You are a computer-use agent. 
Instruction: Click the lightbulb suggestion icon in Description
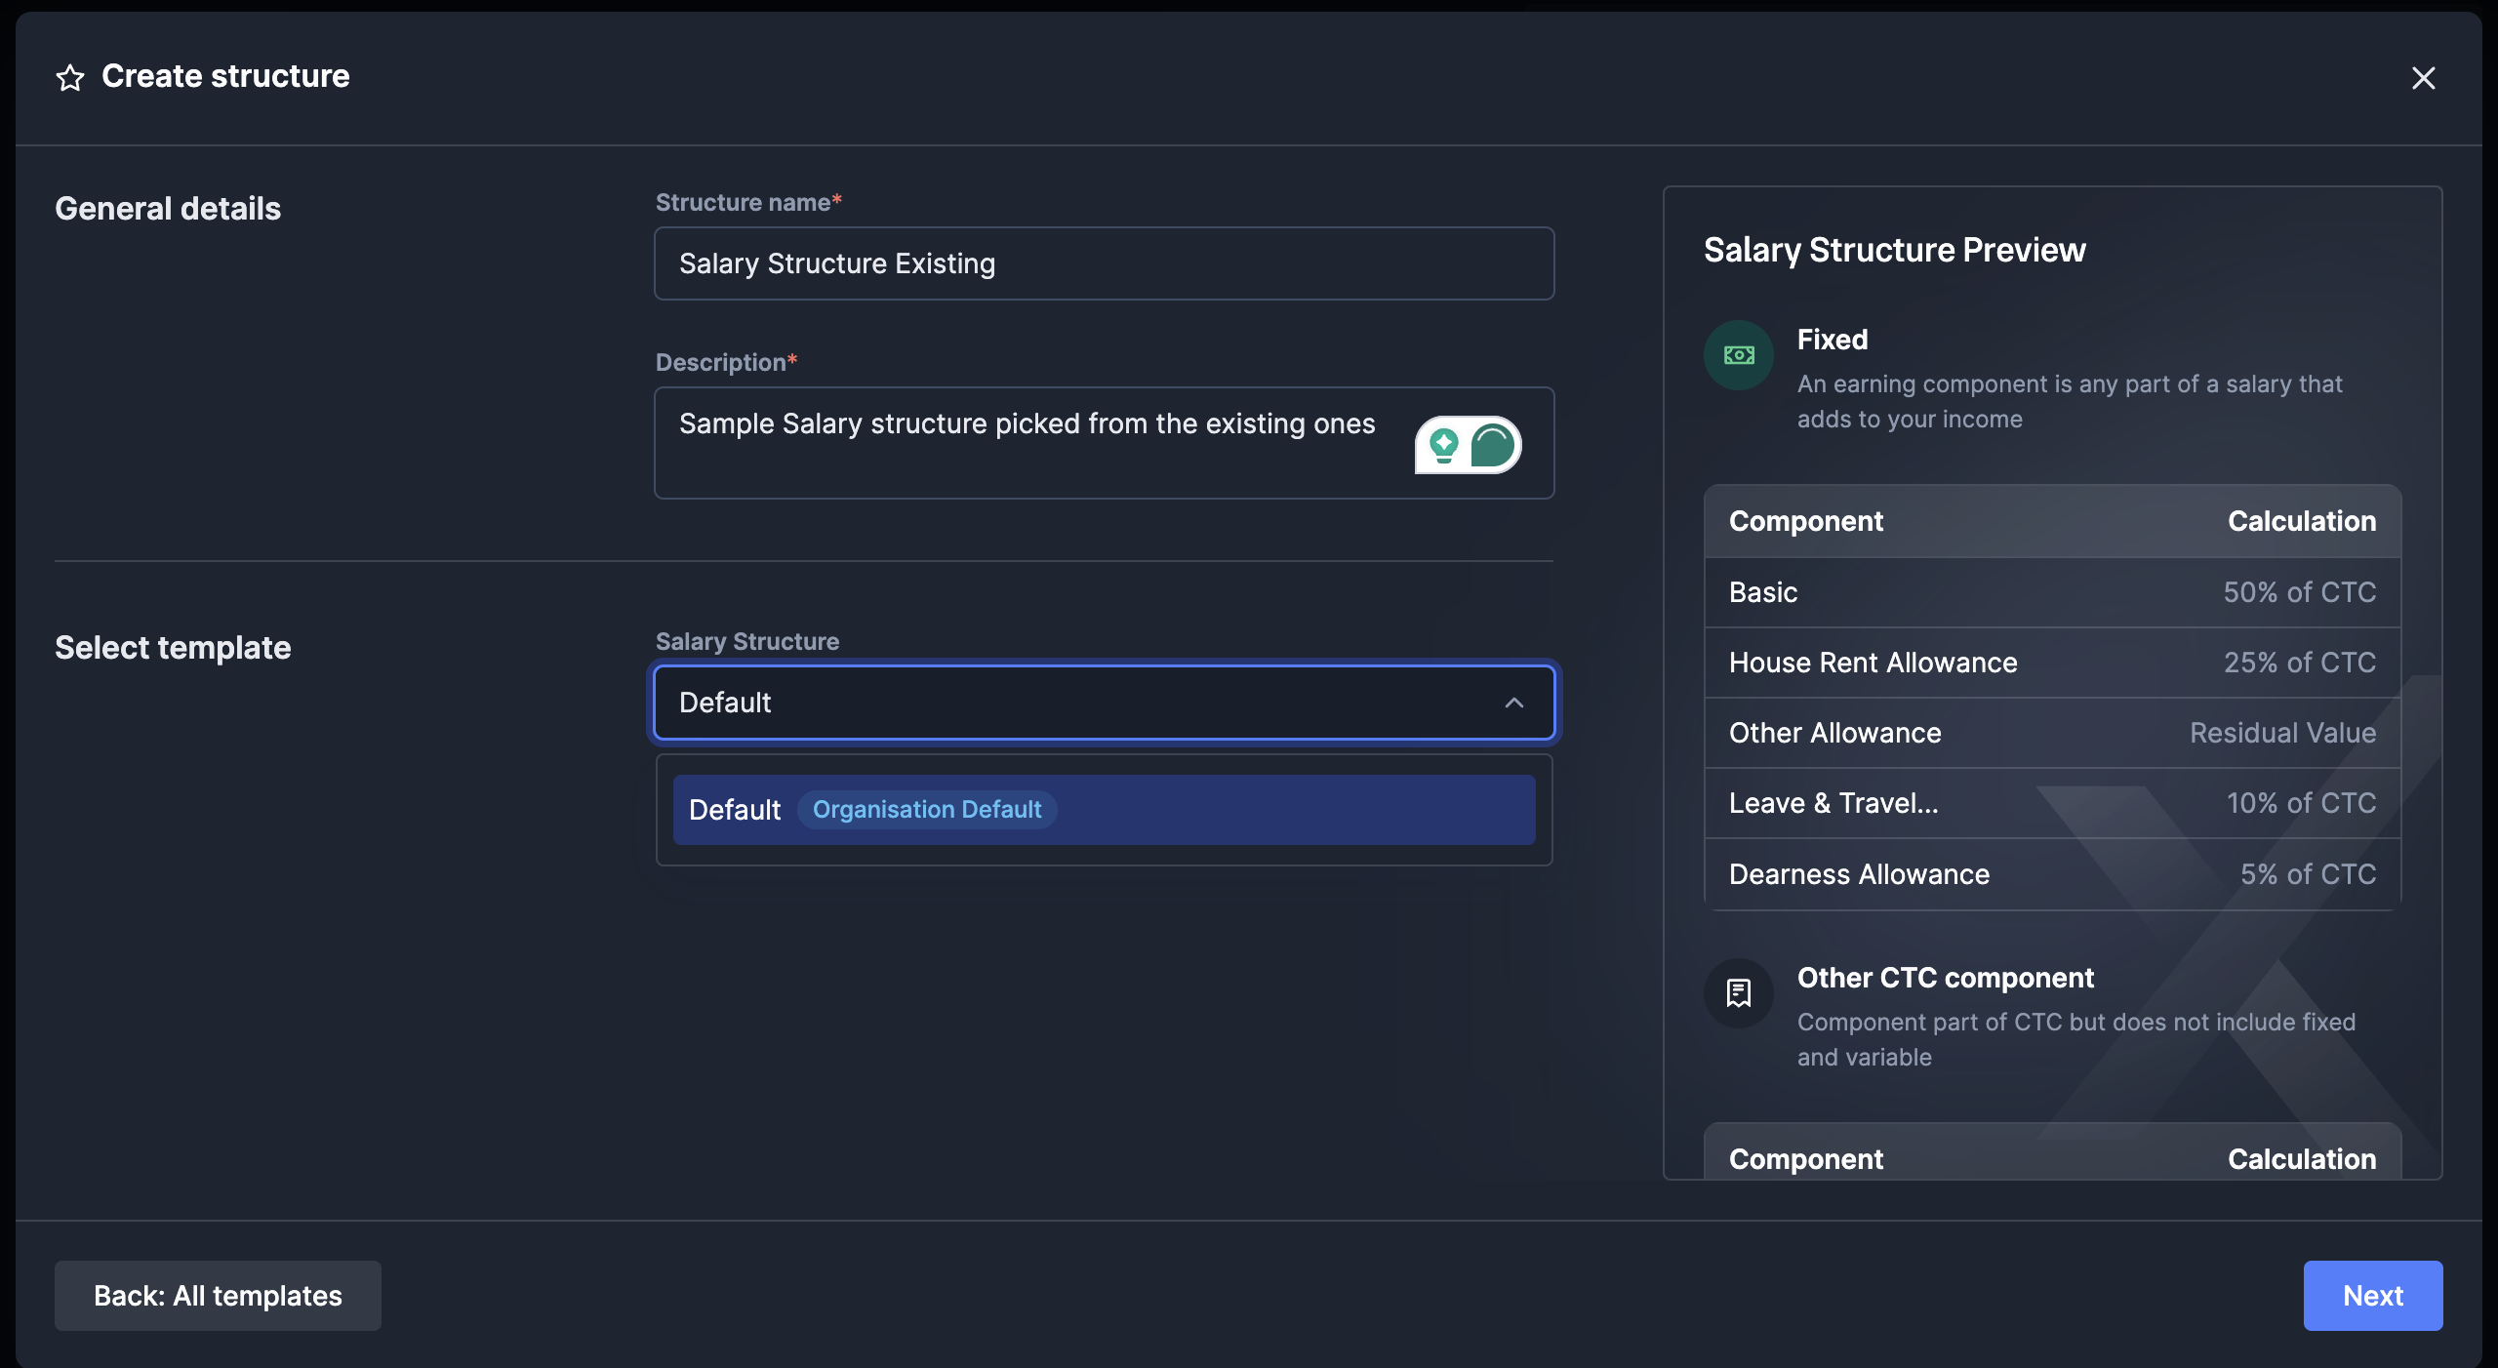click(1443, 445)
